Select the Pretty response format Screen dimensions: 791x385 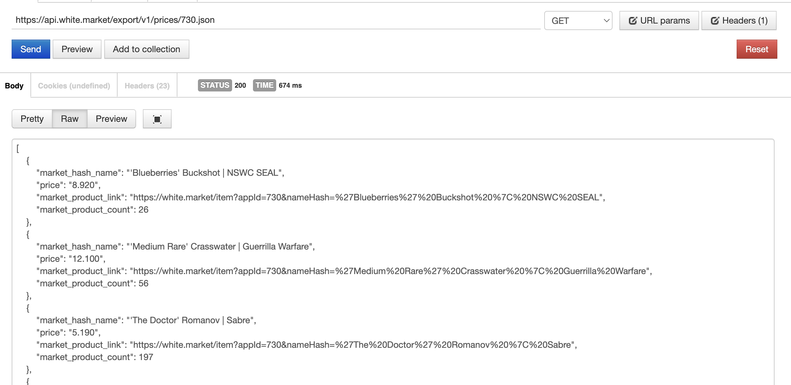32,119
